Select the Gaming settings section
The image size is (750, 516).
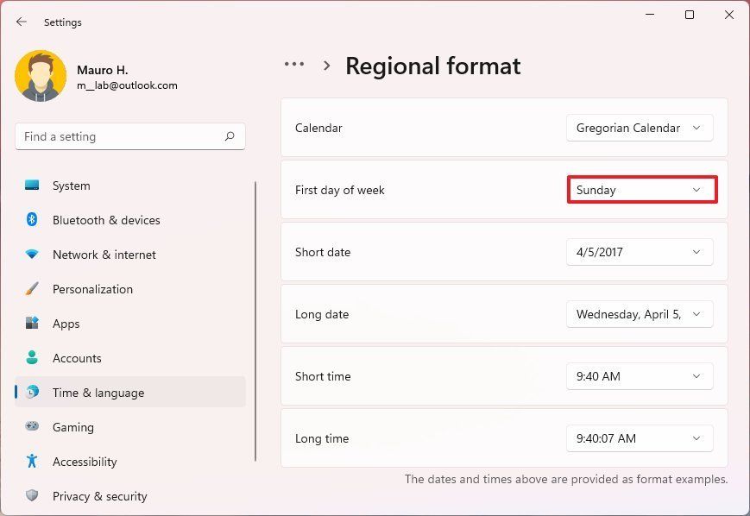(x=72, y=427)
